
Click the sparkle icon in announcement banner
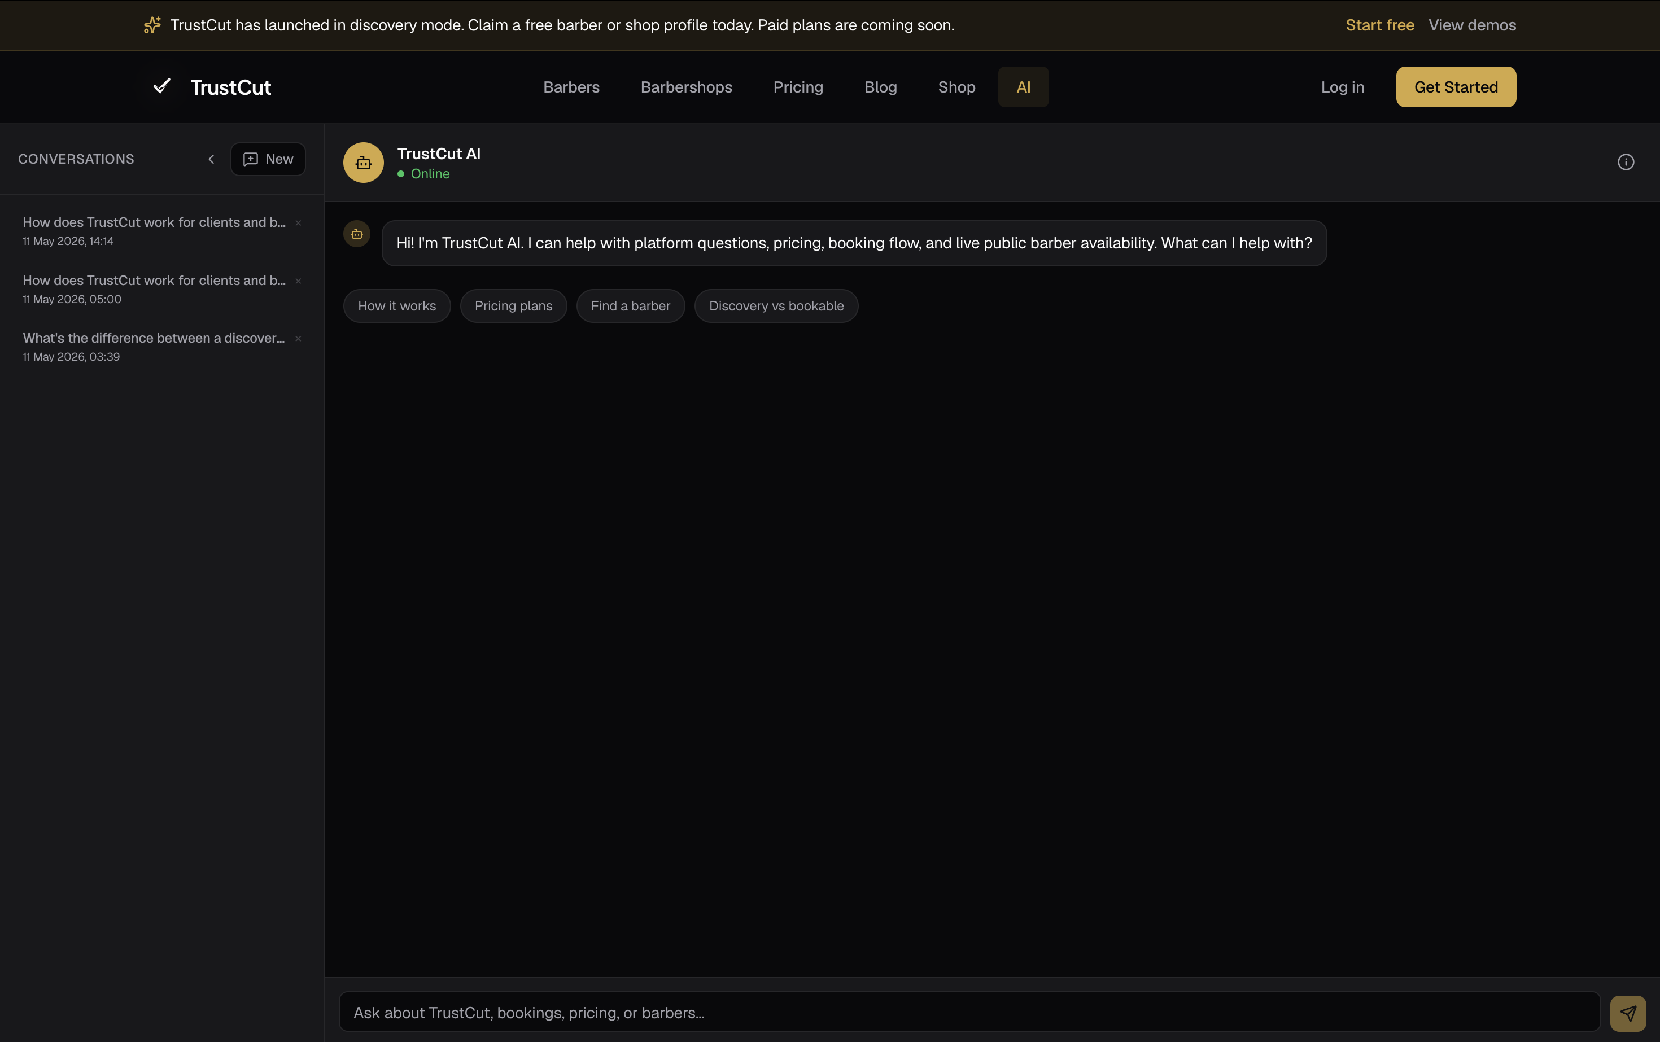pyautogui.click(x=152, y=25)
